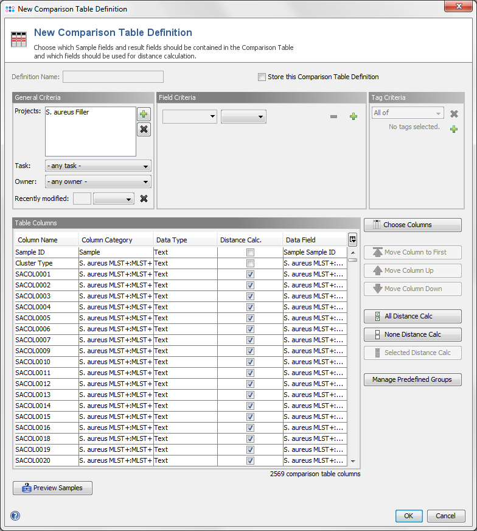Image resolution: width=477 pixels, height=531 pixels.
Task: Sort by Column Category header
Action: pos(116,240)
